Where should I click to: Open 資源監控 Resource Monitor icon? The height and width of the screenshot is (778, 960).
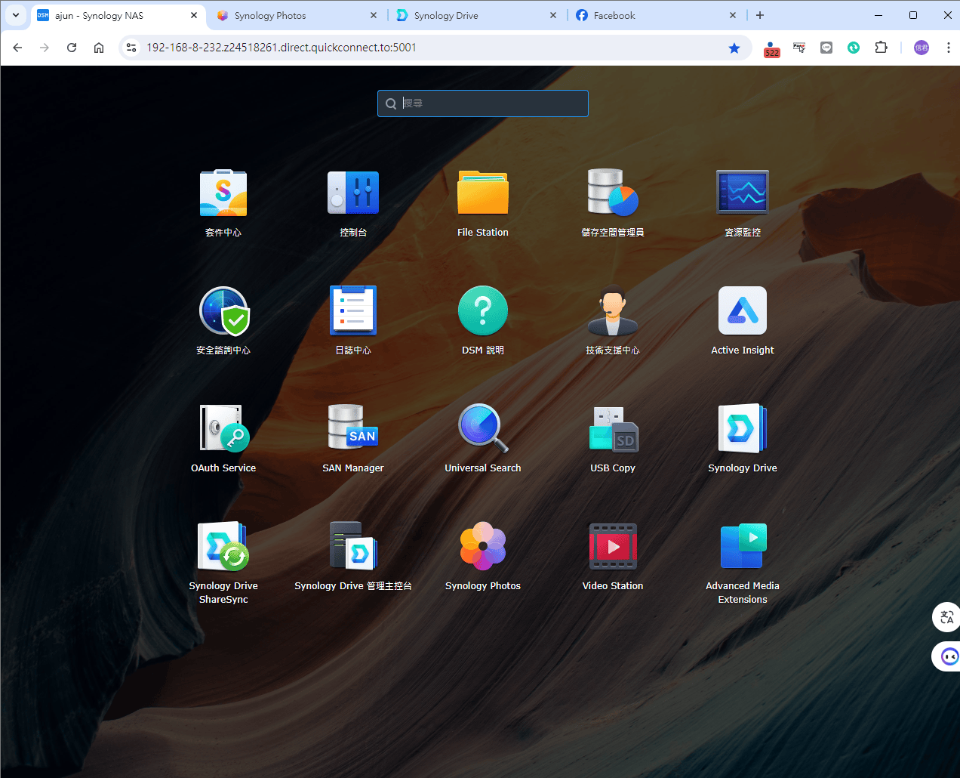(x=743, y=193)
